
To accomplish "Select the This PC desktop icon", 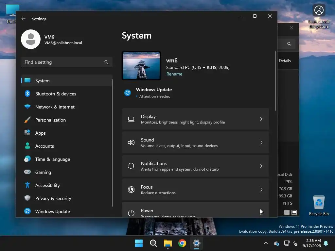I will (x=11, y=14).
